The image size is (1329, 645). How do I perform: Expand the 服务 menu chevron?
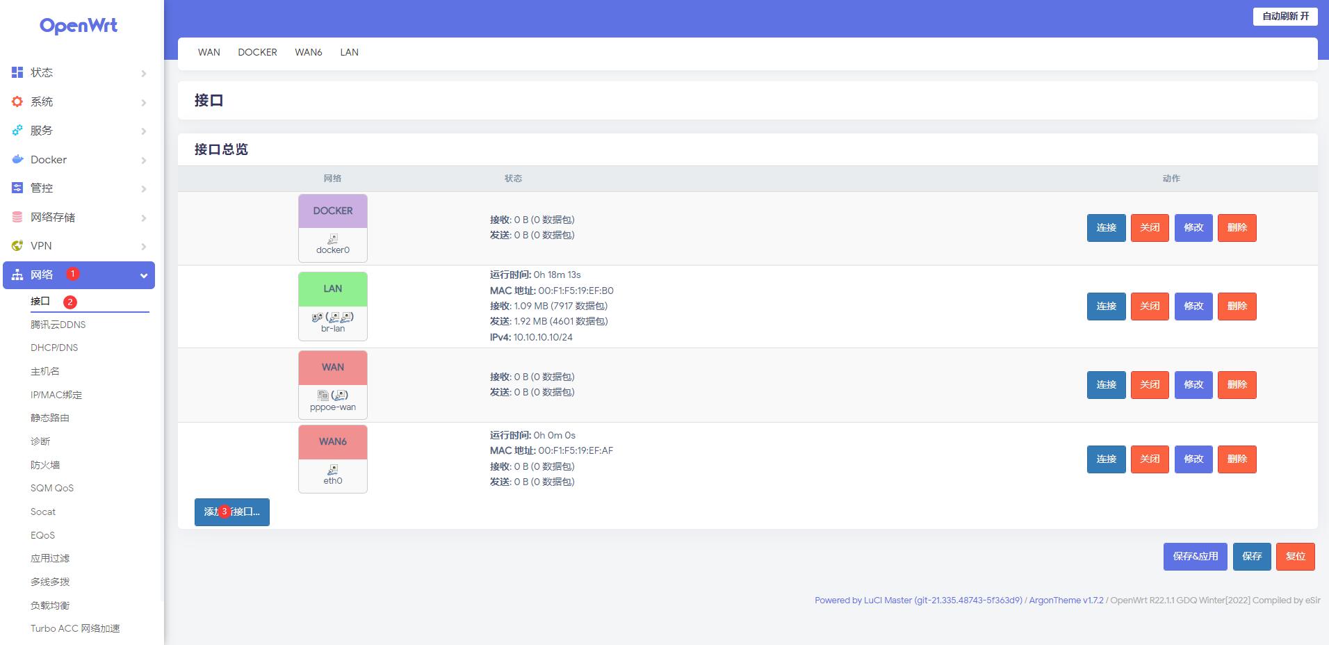coord(144,131)
